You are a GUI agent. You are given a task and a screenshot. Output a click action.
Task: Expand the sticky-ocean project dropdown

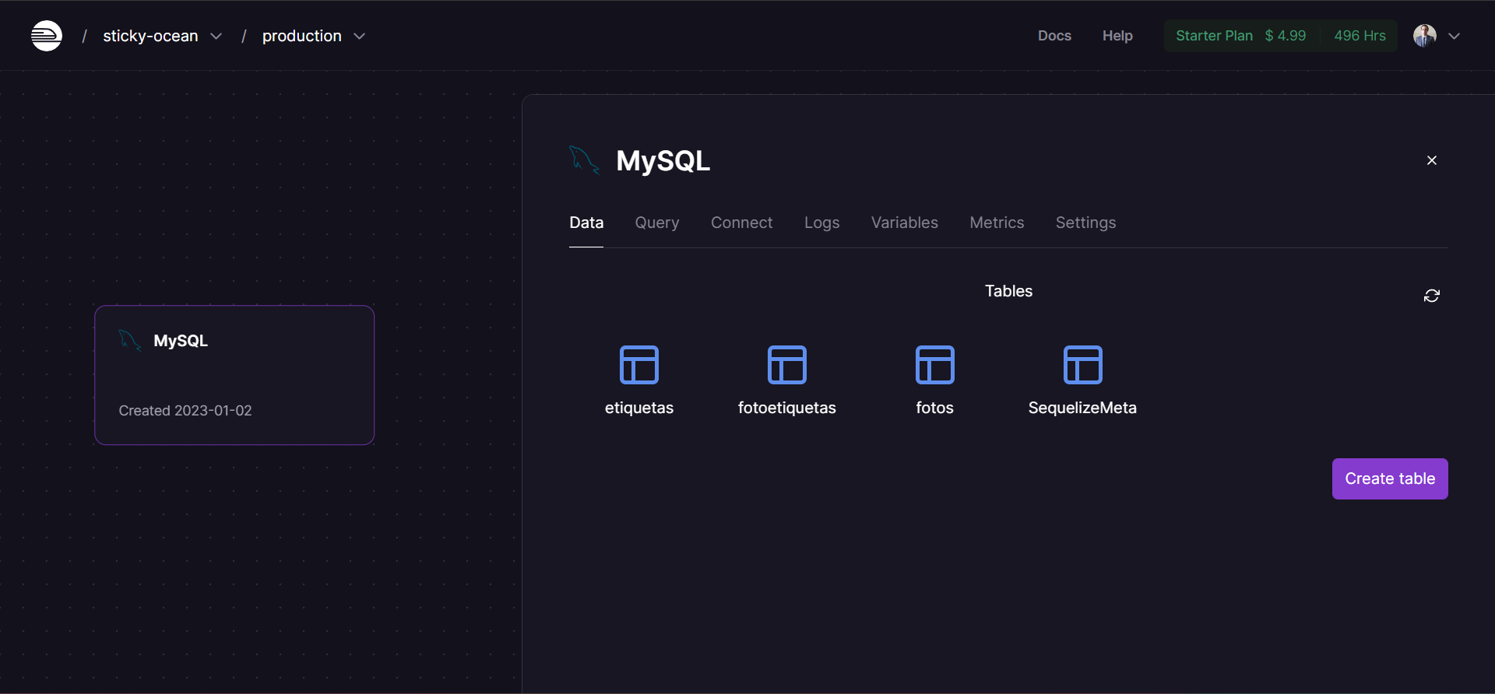[216, 37]
